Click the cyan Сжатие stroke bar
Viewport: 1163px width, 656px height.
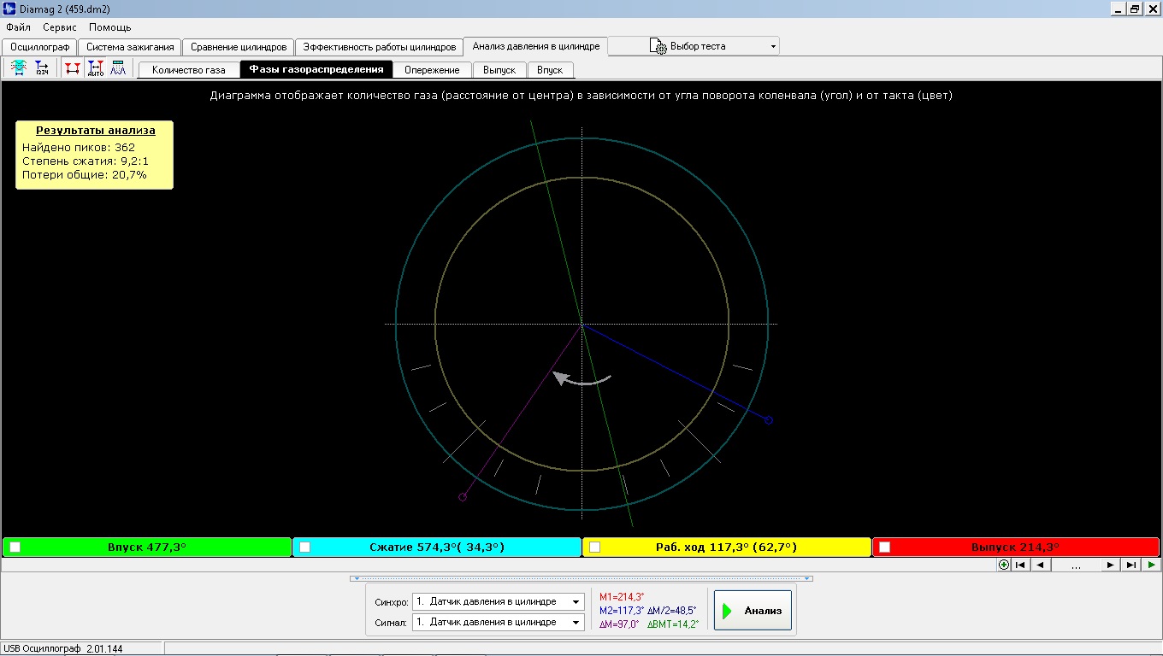437,547
